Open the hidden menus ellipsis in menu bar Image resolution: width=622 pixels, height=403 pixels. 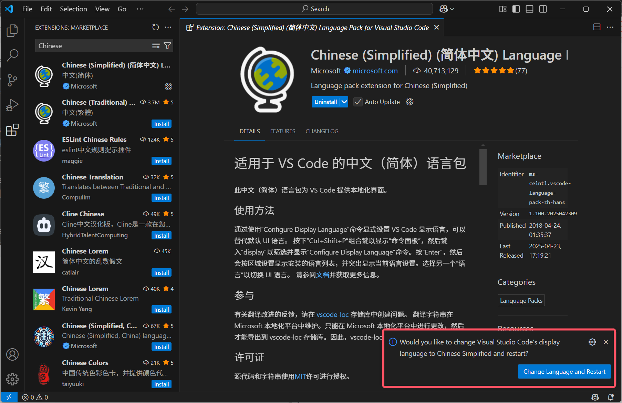(140, 9)
